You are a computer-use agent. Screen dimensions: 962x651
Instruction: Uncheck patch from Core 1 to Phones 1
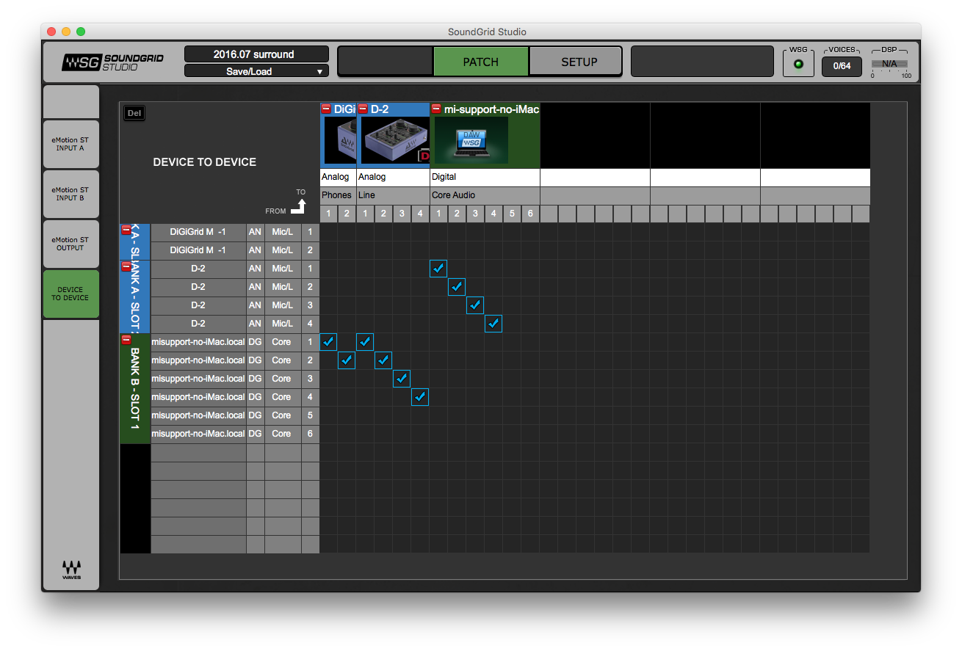(x=328, y=342)
